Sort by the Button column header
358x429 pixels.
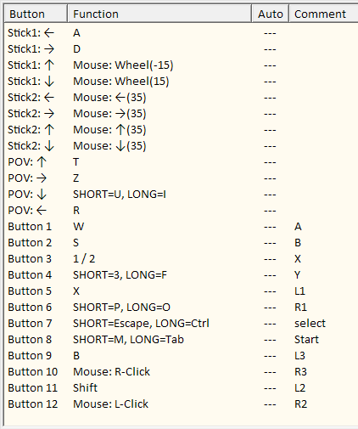click(x=36, y=14)
